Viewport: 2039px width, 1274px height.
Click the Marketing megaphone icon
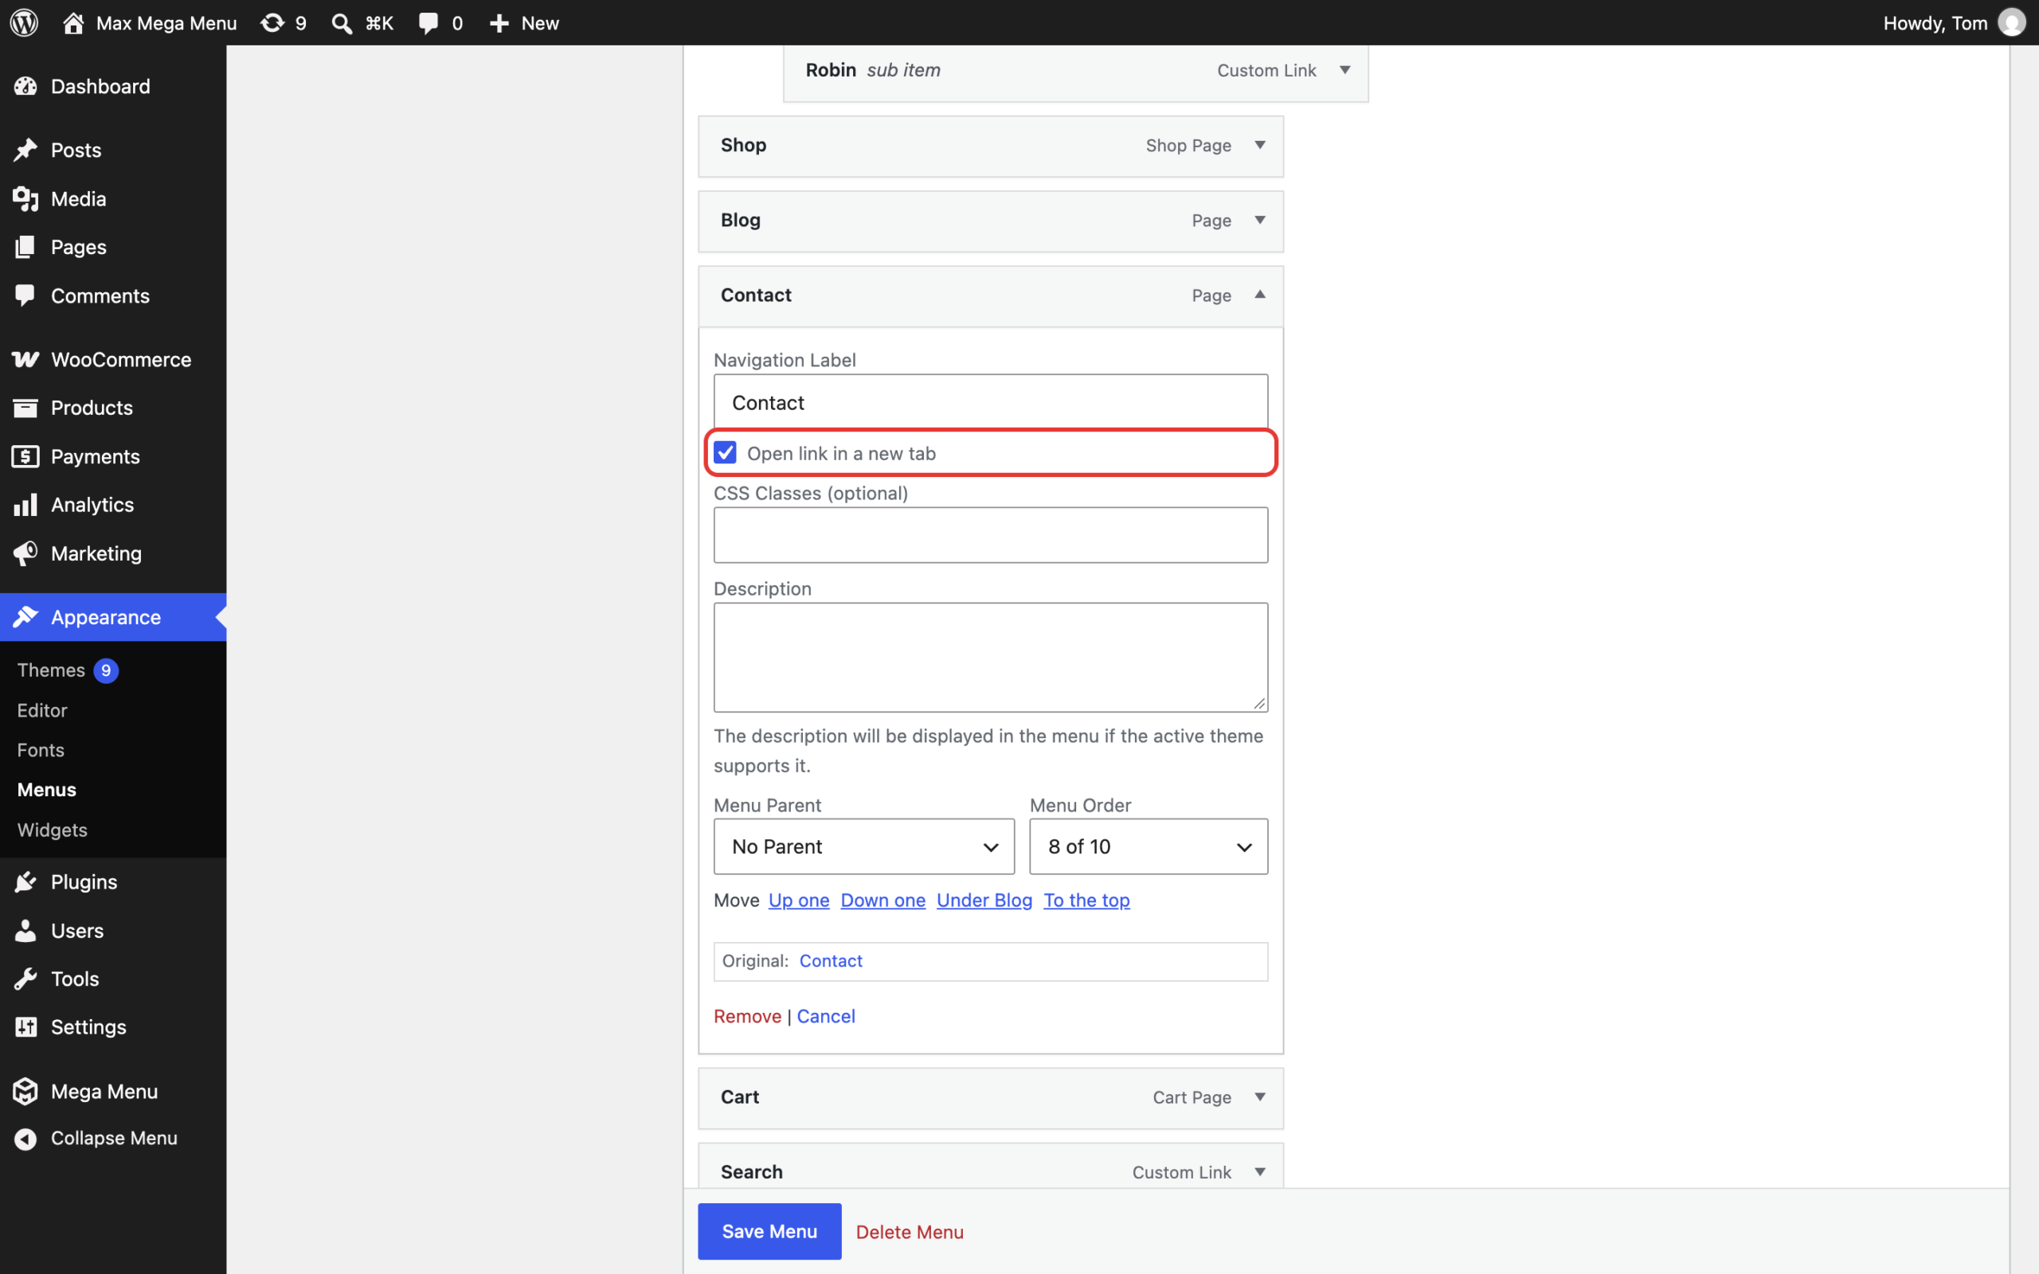pyautogui.click(x=25, y=553)
